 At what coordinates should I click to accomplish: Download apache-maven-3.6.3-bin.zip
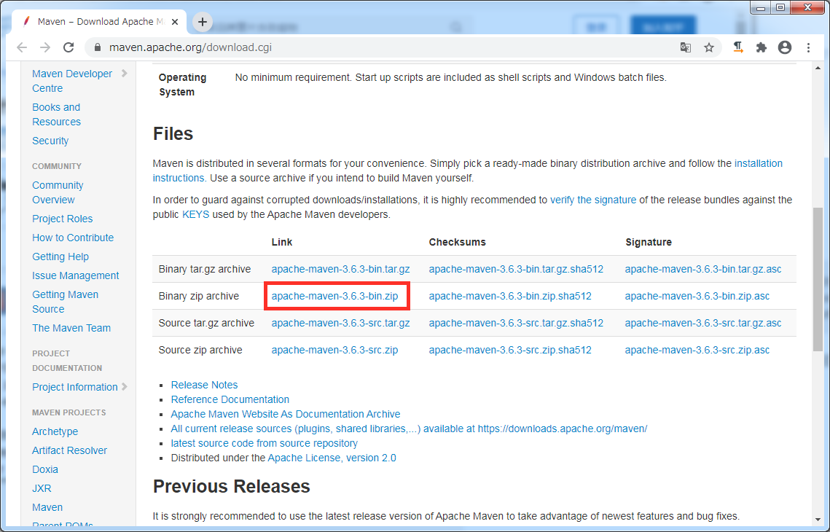(x=334, y=297)
